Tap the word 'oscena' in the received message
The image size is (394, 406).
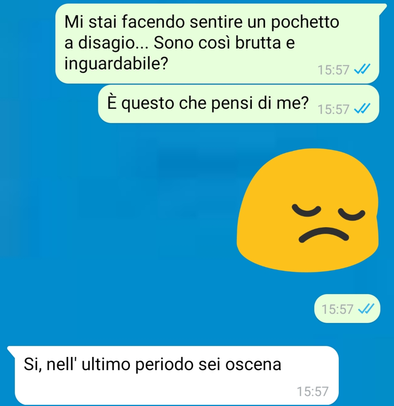coord(253,365)
